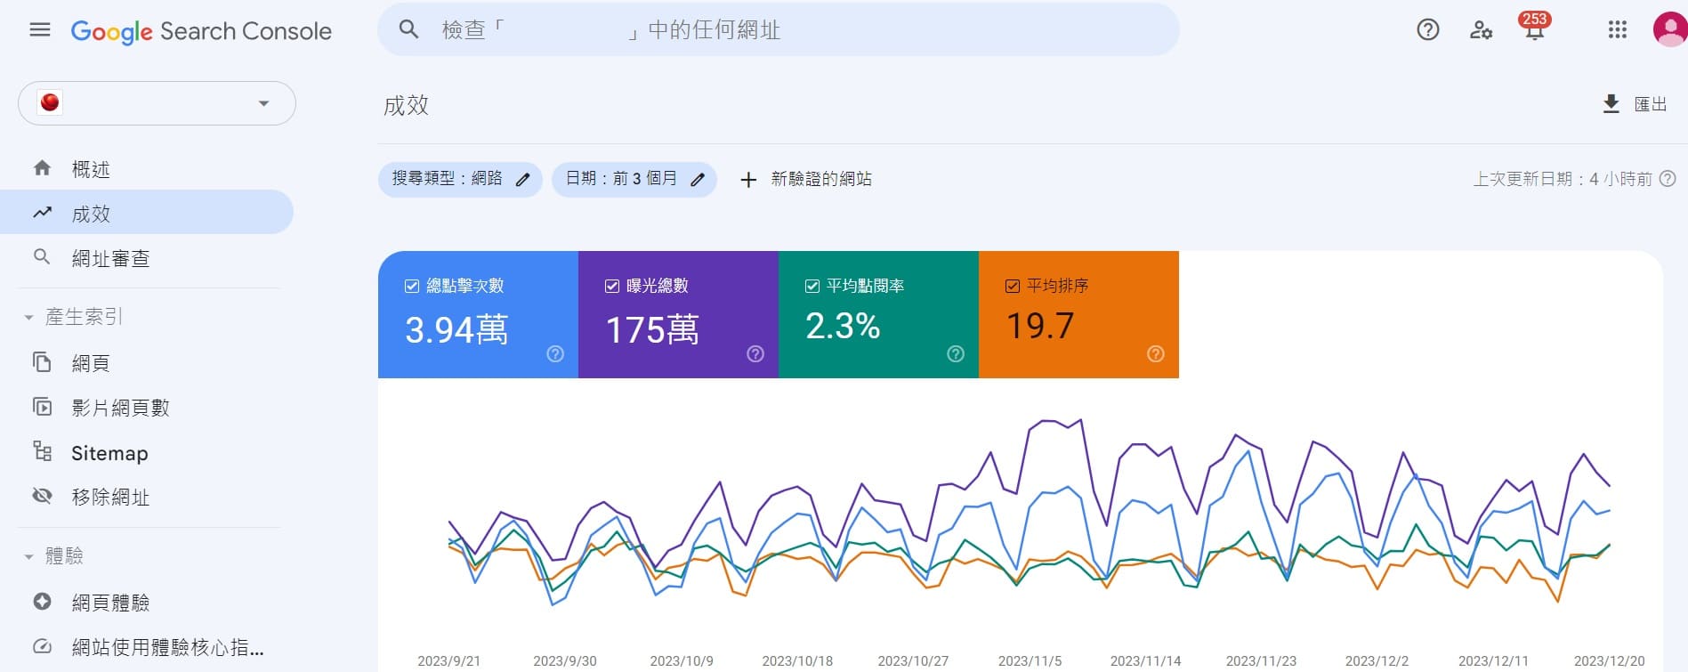The width and height of the screenshot is (1688, 672).
Task: Open help icon next to last updated time
Action: click(1668, 179)
